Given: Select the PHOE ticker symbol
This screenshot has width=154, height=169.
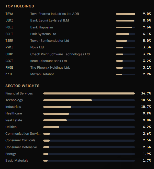Looking at the screenshot, I should 9,67.
